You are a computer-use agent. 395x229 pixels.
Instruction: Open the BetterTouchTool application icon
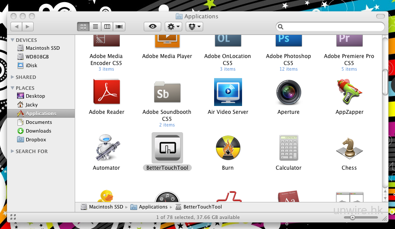[167, 148]
